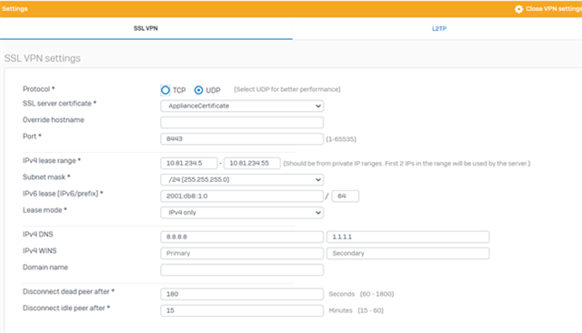Select the UDP protocol radio button

(198, 90)
